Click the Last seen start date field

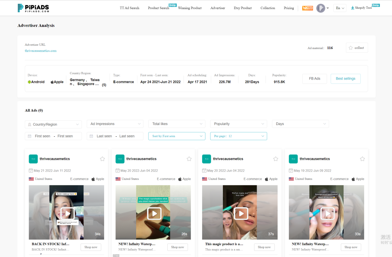(104, 136)
